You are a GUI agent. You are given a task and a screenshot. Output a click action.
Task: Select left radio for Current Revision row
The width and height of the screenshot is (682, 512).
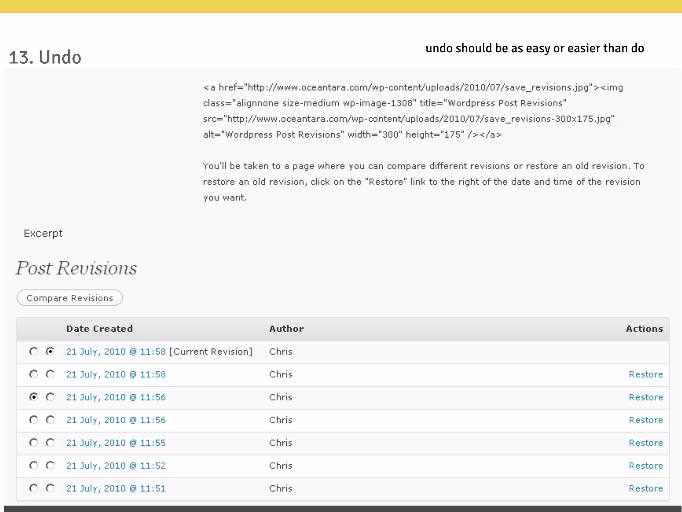34,351
